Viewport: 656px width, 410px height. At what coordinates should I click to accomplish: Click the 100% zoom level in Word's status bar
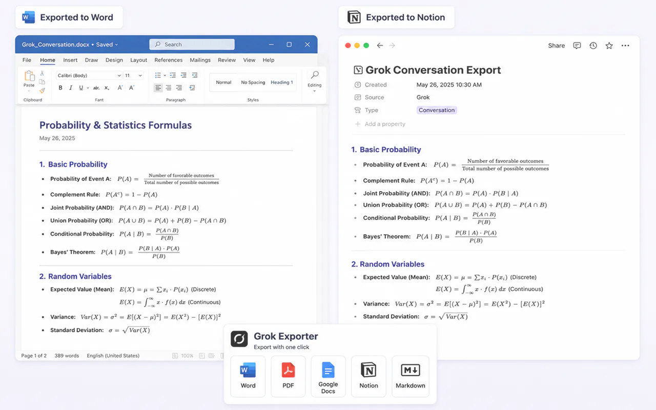tap(187, 356)
